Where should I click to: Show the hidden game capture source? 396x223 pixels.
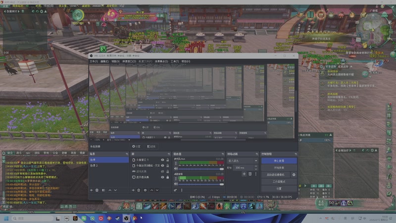point(162,171)
